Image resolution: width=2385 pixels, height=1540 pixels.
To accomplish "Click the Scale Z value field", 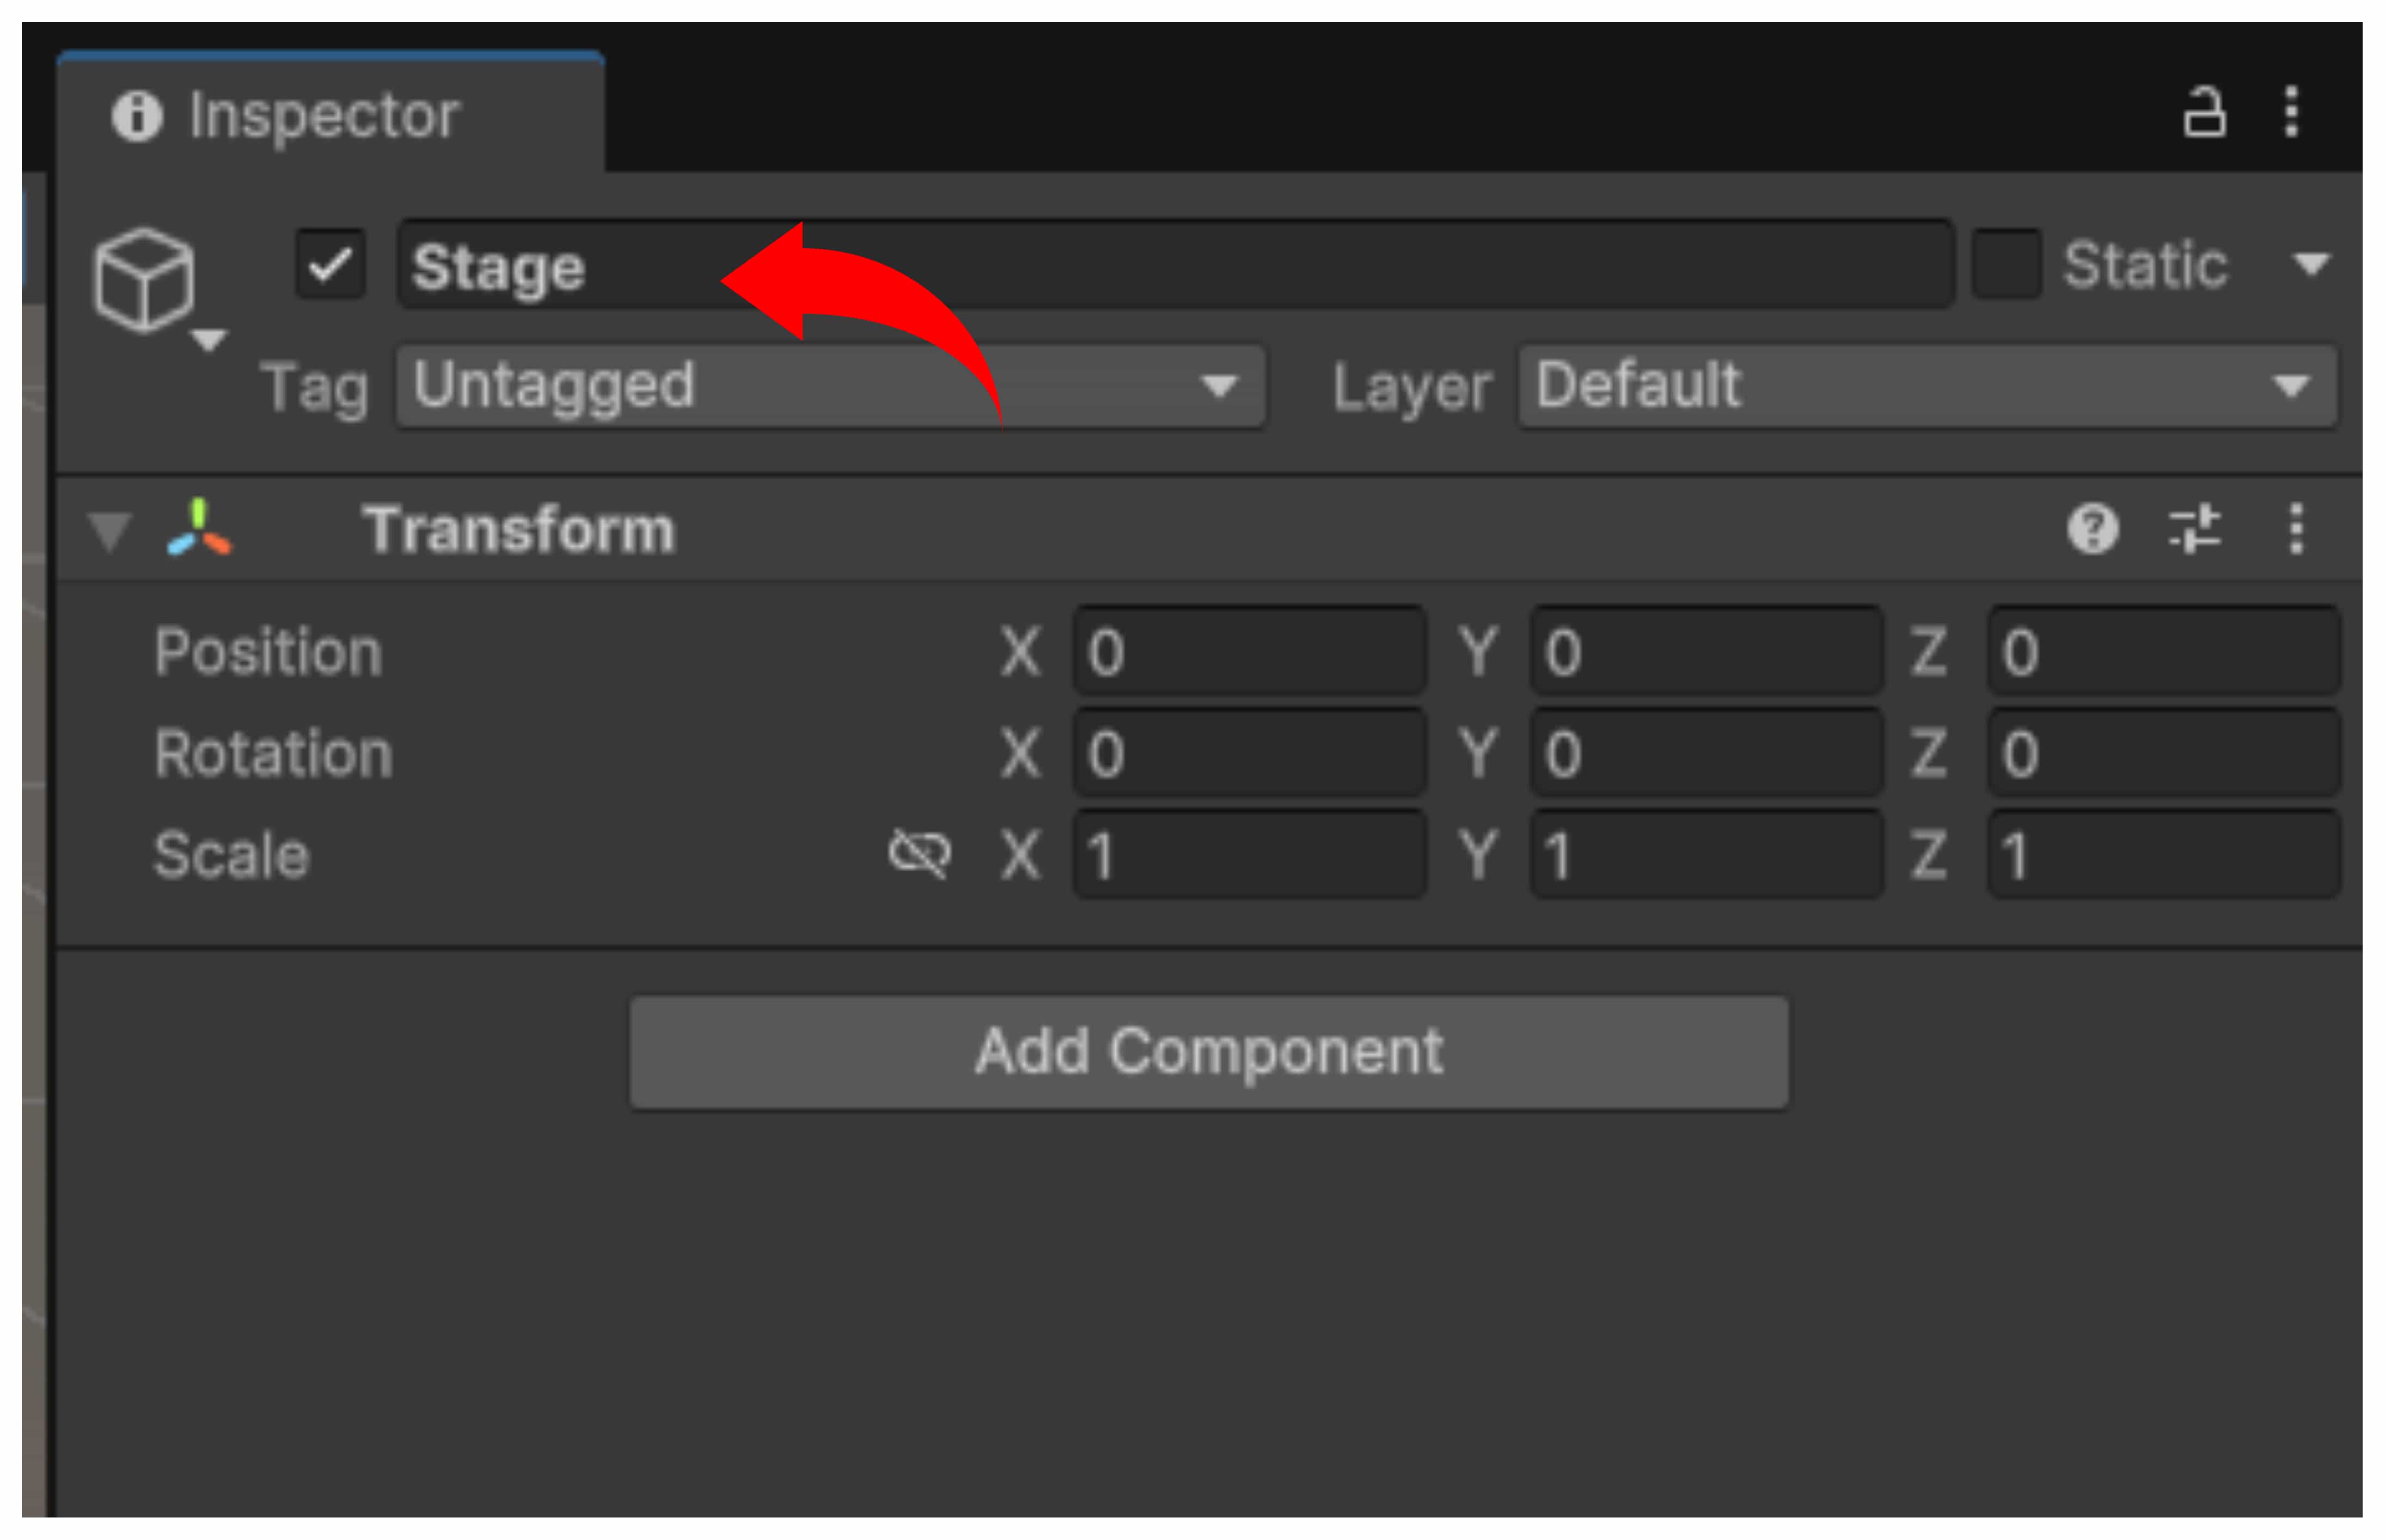I will tap(2163, 855).
